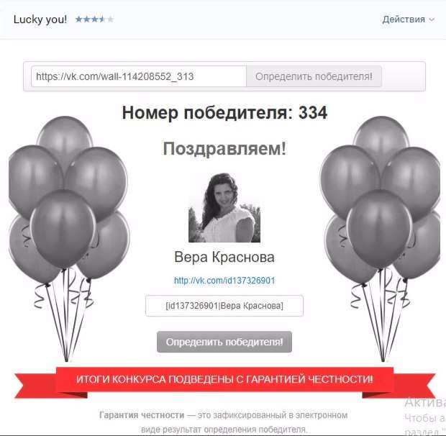Image resolution: width=446 pixels, height=436 pixels.
Task: Select the [id137326901|Вера Краснова] text field
Action: (x=224, y=306)
